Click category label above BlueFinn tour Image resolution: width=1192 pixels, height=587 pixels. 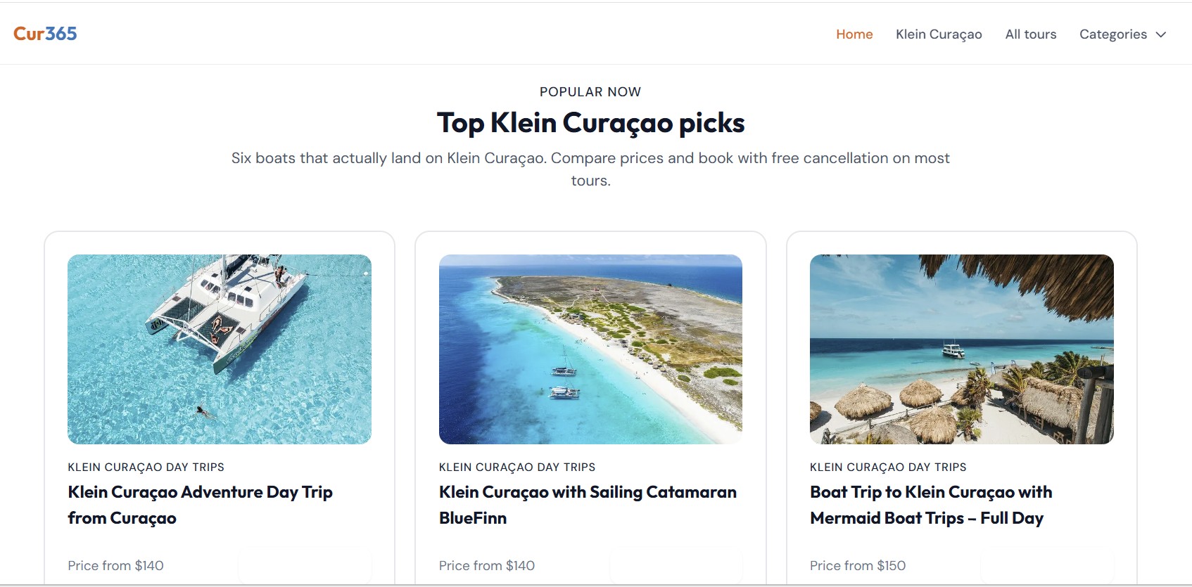point(517,467)
